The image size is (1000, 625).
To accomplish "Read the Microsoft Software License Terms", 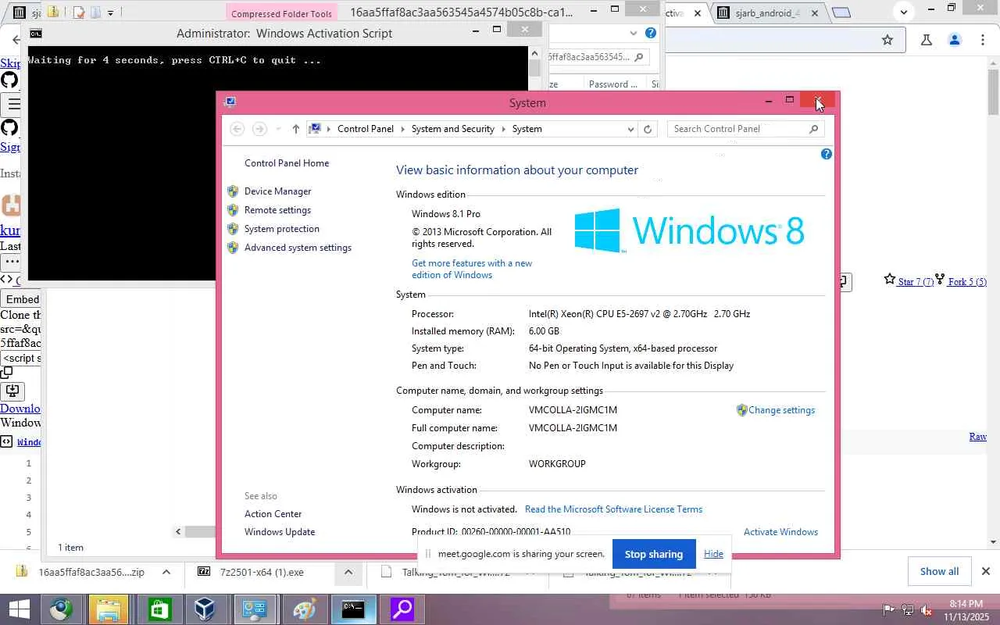I will [613, 509].
